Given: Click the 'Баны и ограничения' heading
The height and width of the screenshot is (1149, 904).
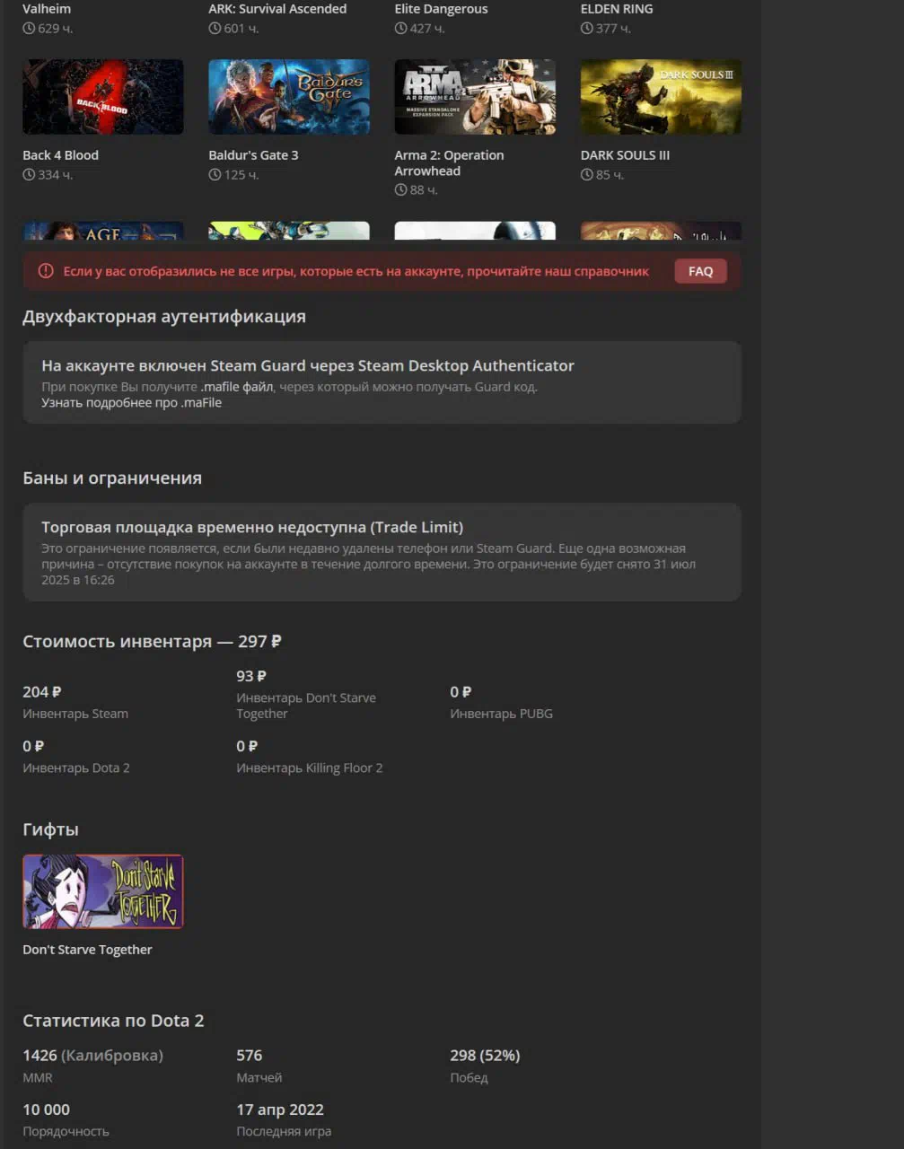Looking at the screenshot, I should point(112,478).
